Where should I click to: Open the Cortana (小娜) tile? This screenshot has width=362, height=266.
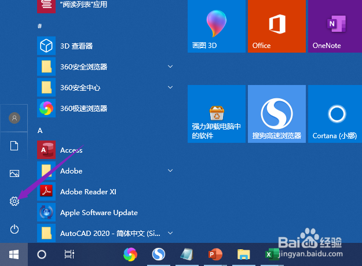[335, 114]
